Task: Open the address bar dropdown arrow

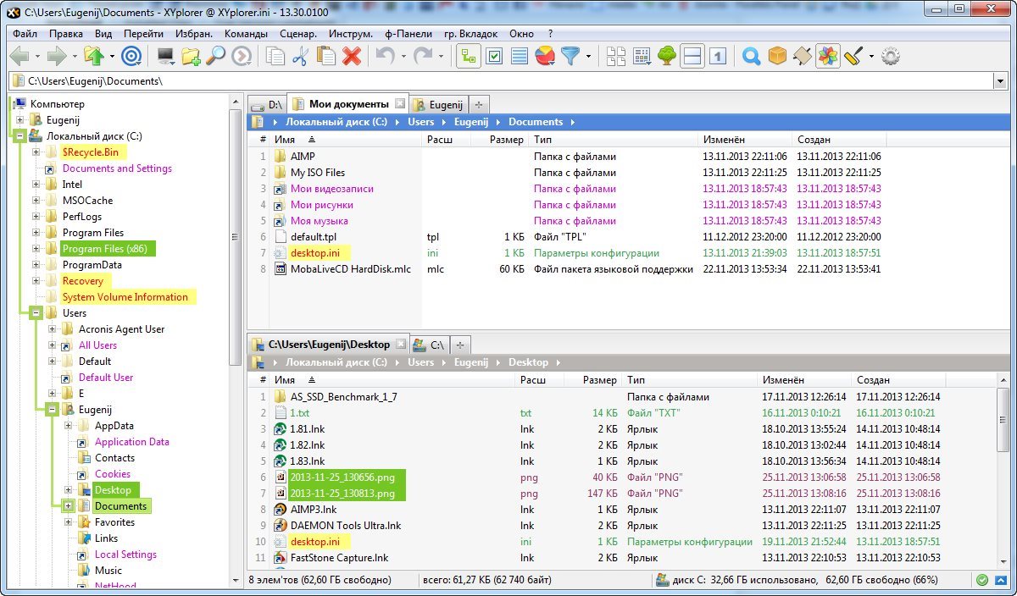Action: (x=999, y=81)
